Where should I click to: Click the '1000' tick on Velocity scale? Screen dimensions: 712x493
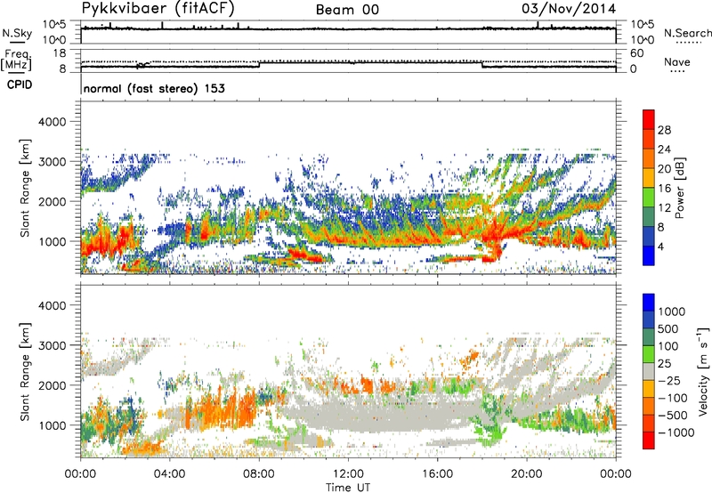672,311
